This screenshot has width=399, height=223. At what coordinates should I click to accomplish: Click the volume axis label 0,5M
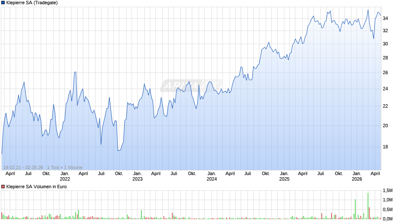[x=388, y=209]
